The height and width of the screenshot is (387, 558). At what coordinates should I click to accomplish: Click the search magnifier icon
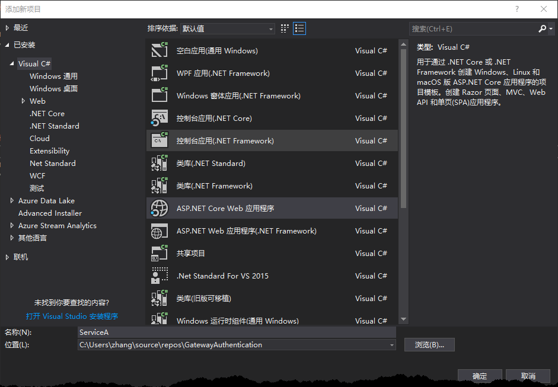tap(543, 28)
